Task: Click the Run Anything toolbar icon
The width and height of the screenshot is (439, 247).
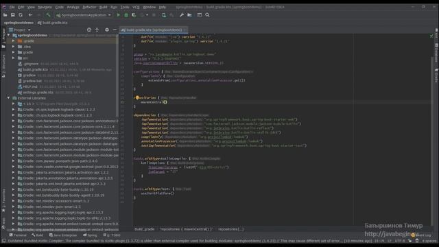Action: tap(200, 15)
